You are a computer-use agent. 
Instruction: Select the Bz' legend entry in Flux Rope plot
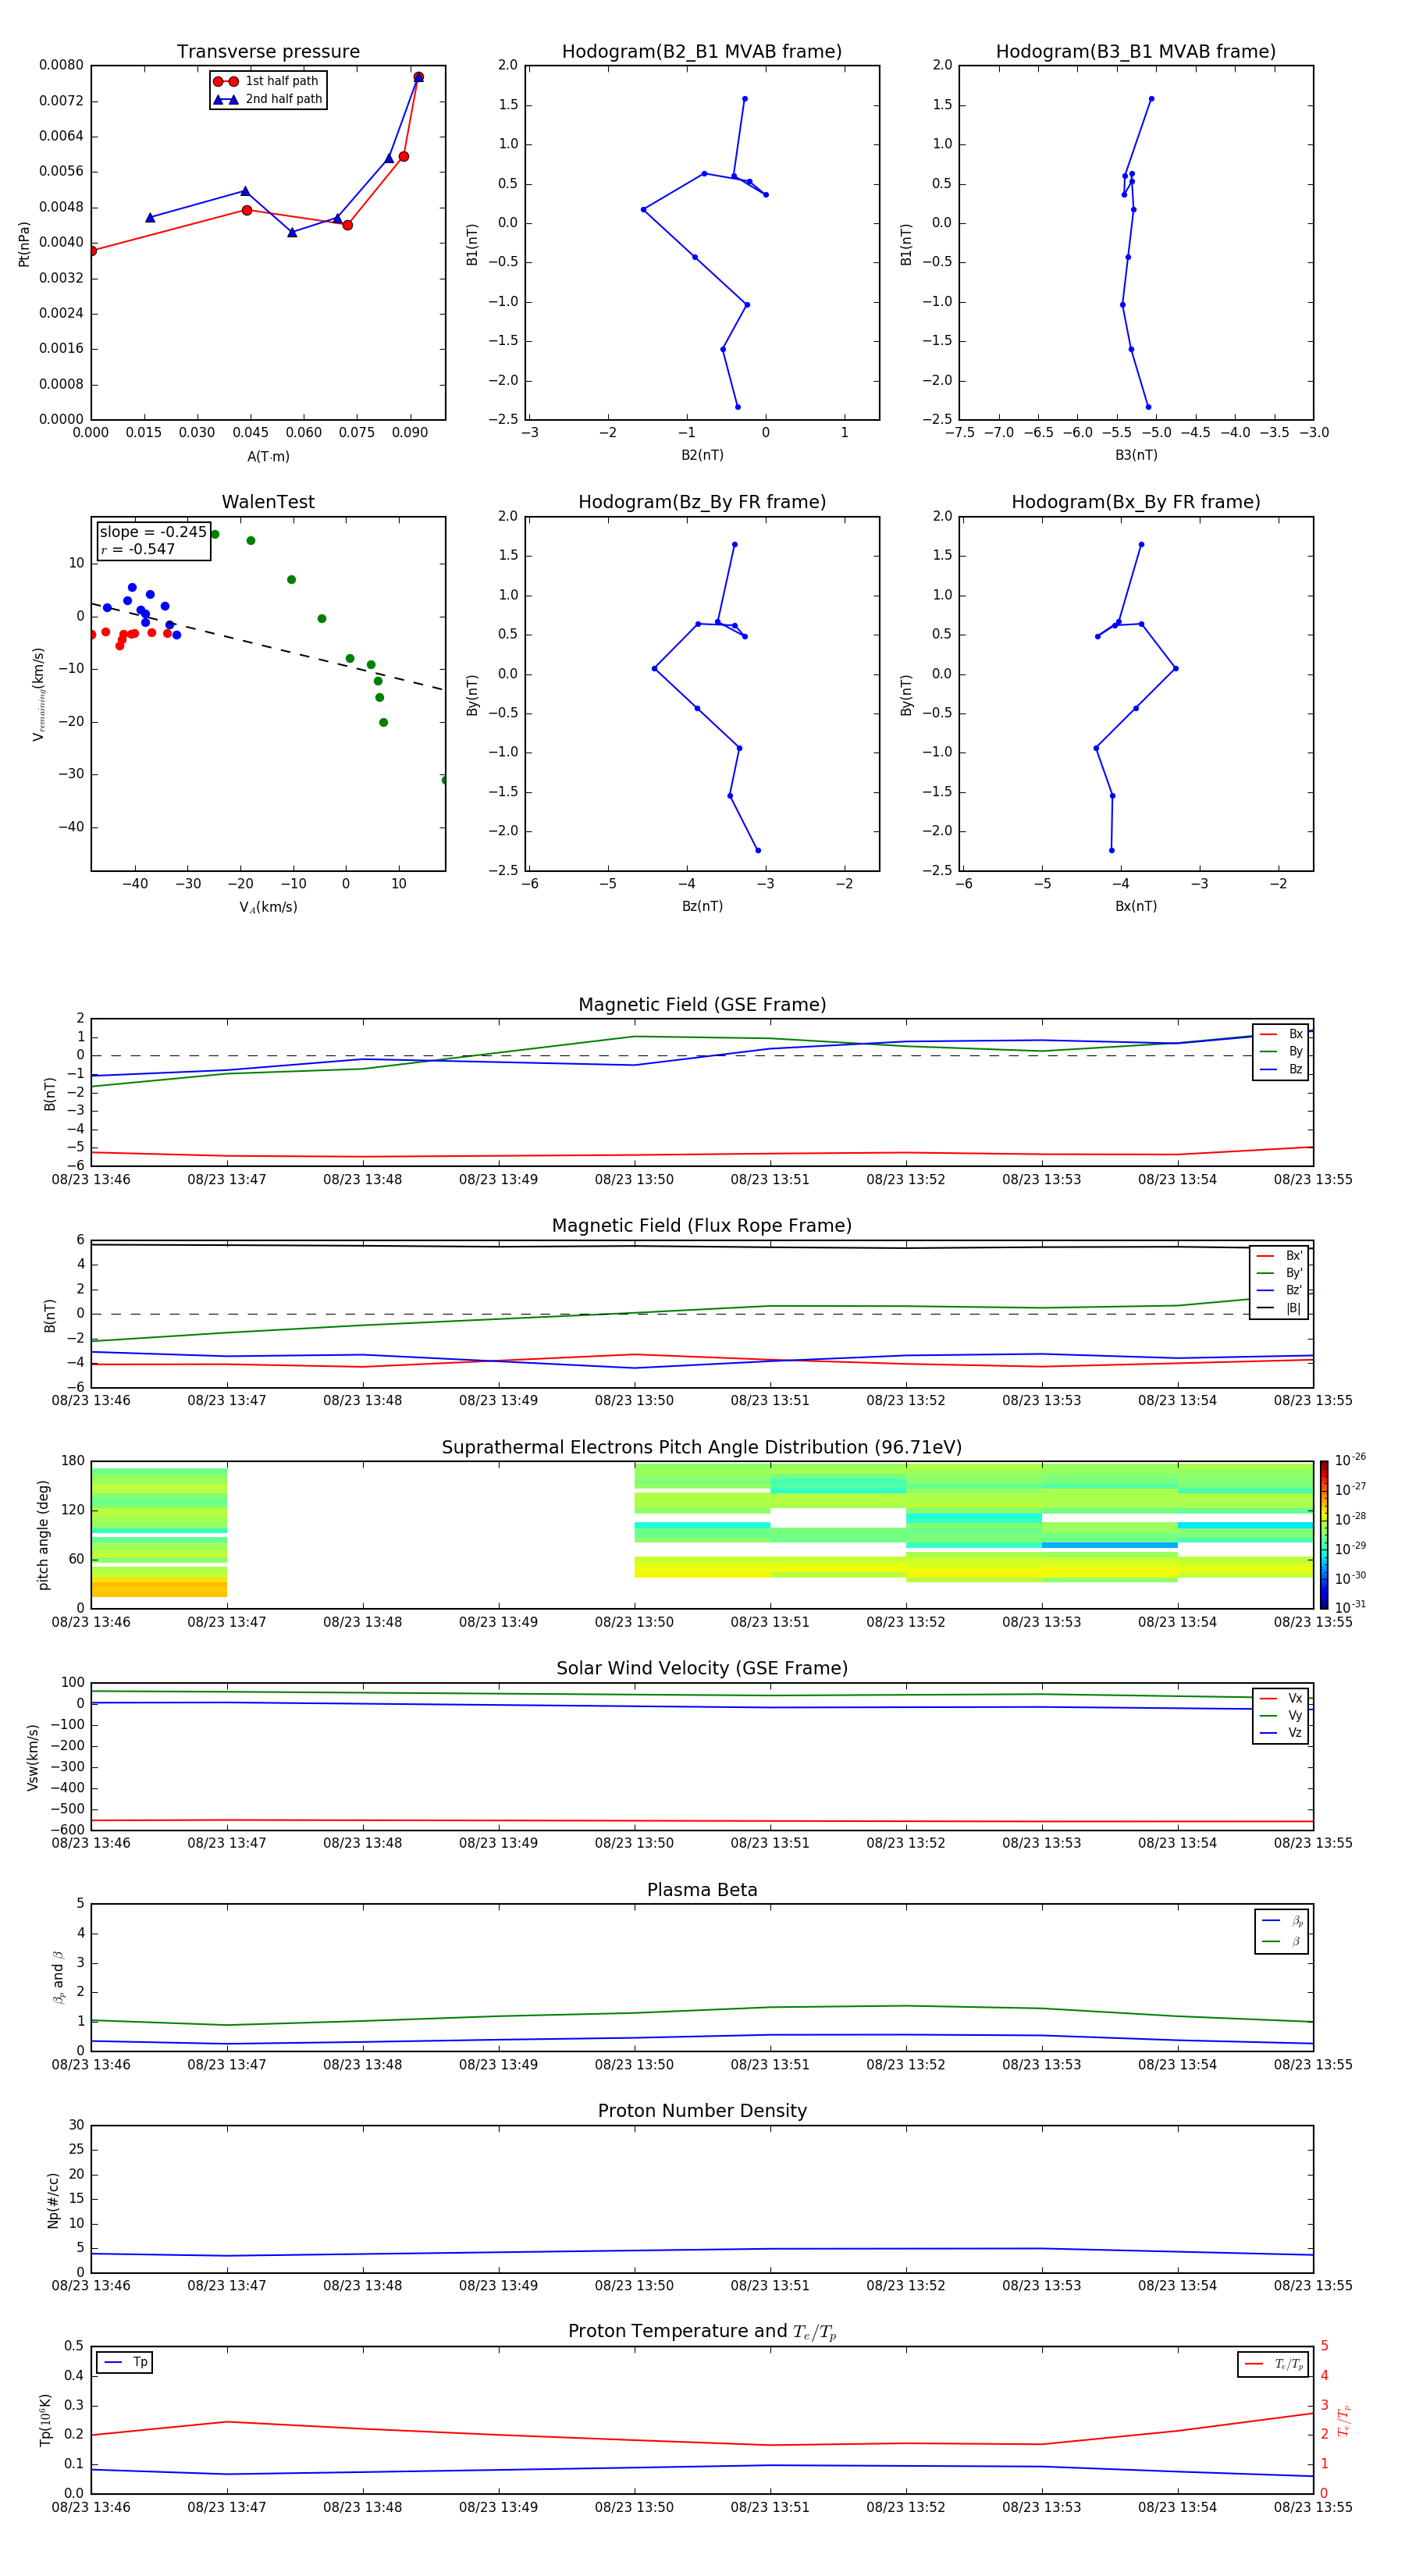1280,1291
